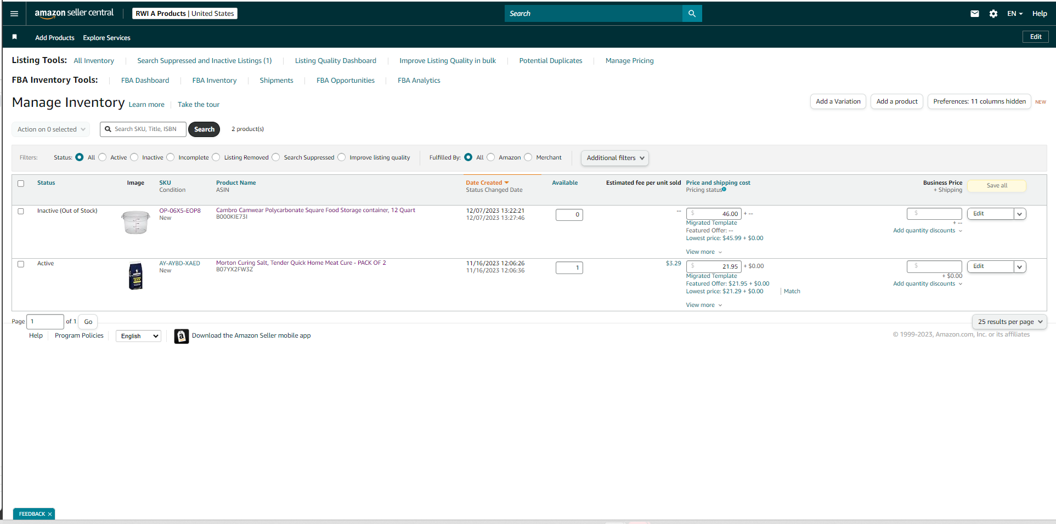Click the bookmark flag icon
This screenshot has height=524, width=1056.
pos(15,37)
